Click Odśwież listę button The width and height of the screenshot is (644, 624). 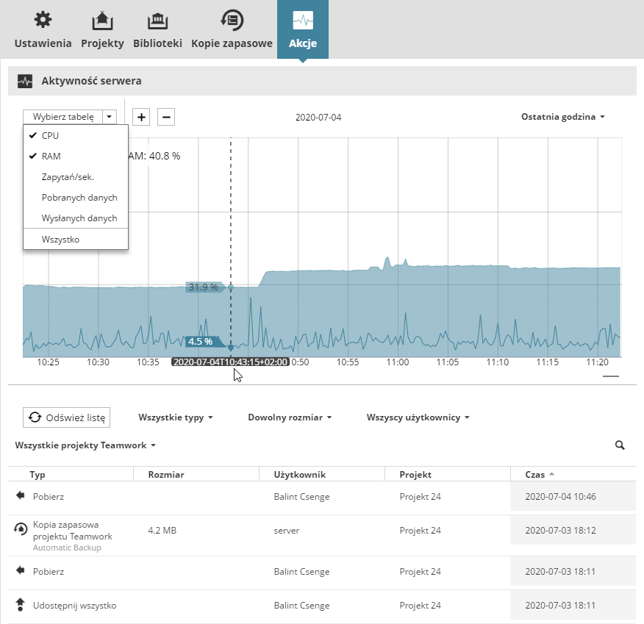[x=67, y=417]
